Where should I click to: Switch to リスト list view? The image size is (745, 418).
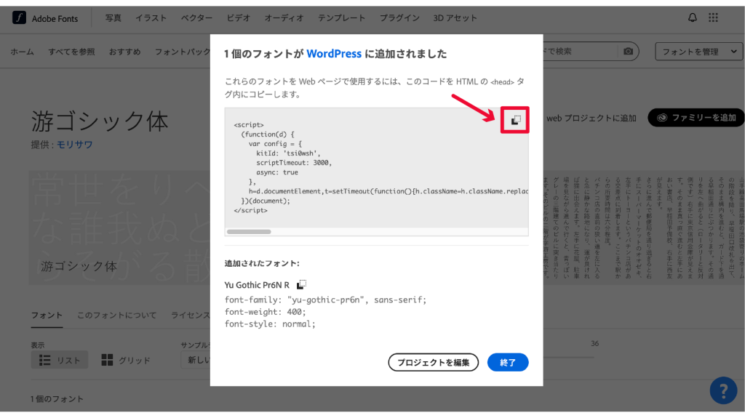pos(60,360)
